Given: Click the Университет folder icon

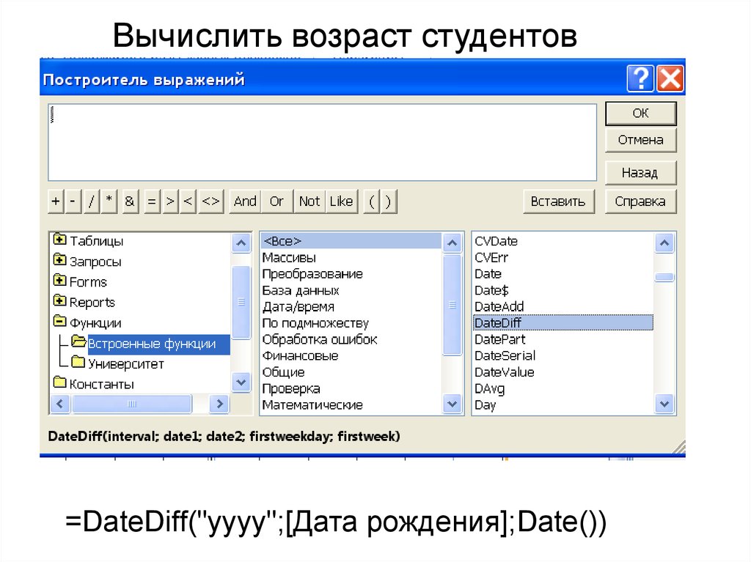Looking at the screenshot, I should tap(78, 363).
